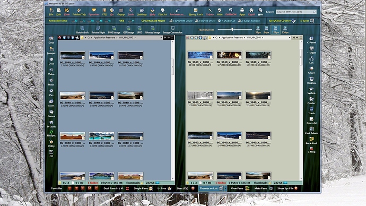Click the Games sidebar icon
366x206 pixels.
click(x=51, y=114)
